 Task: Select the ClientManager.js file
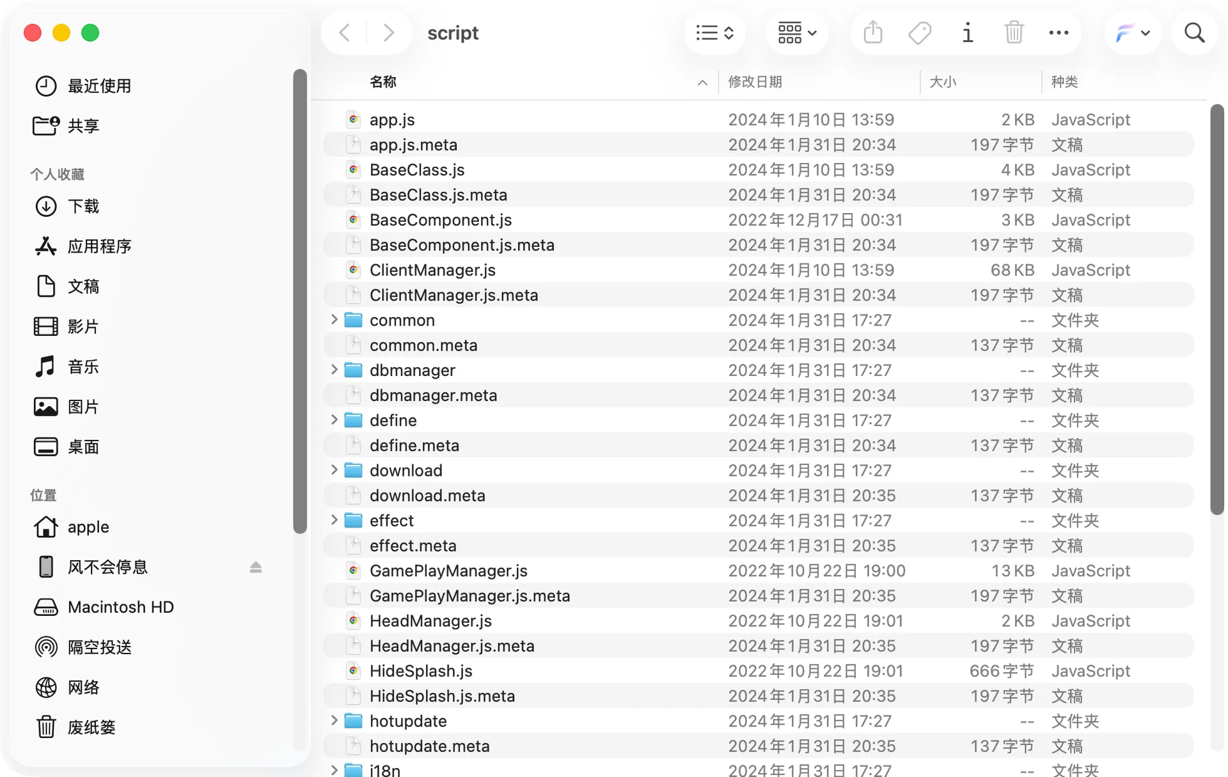759,270
